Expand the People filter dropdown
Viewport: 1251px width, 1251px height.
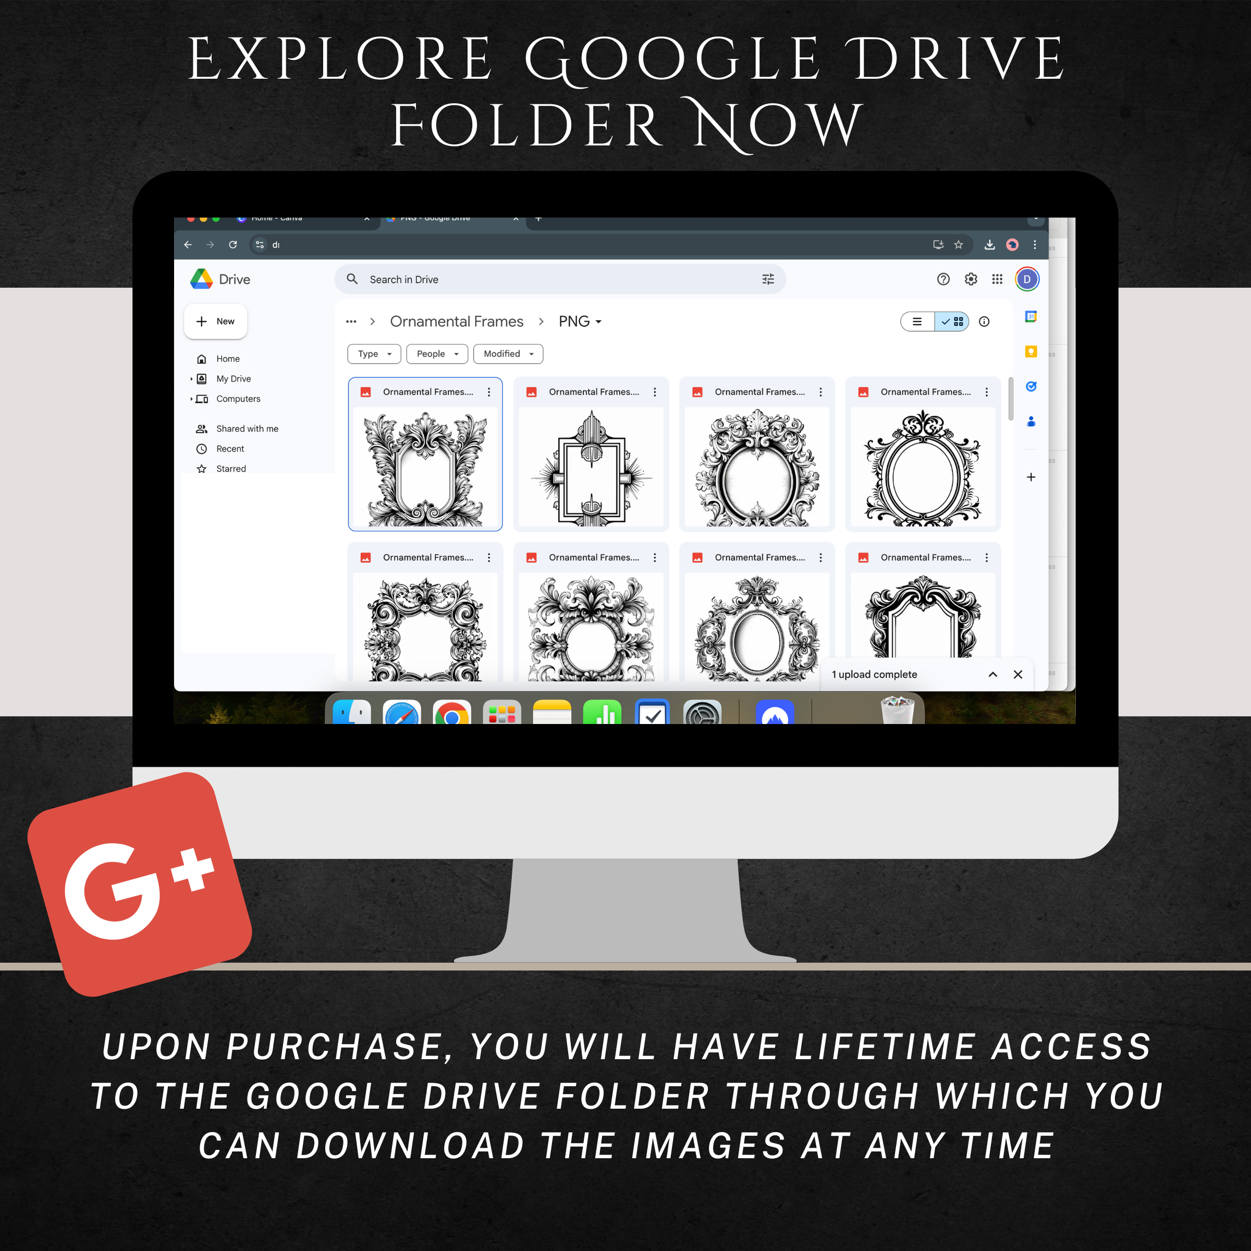438,354
